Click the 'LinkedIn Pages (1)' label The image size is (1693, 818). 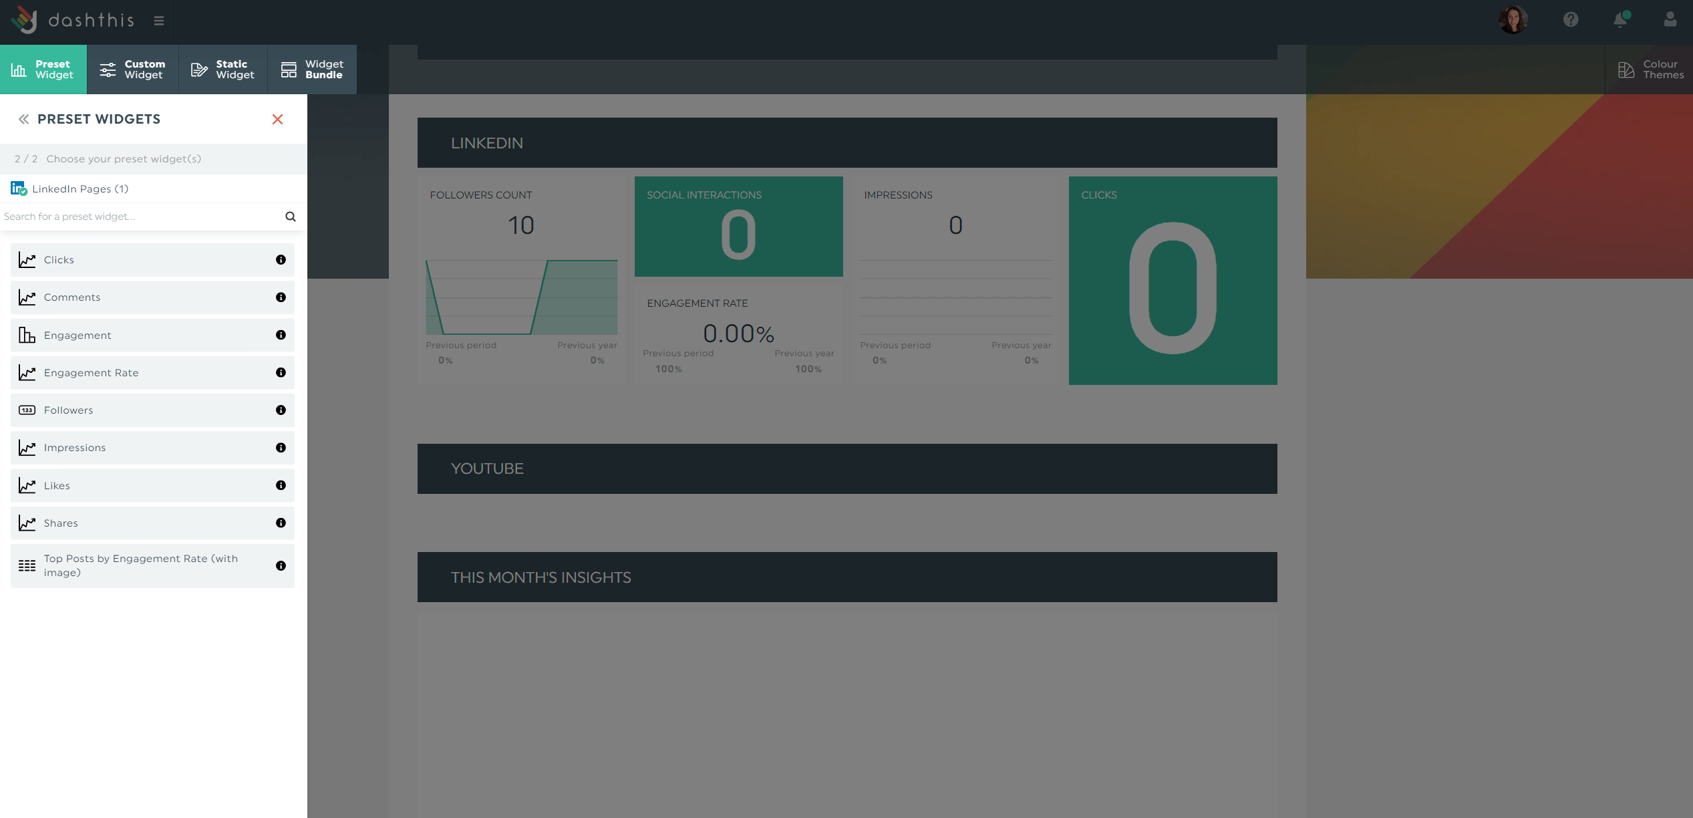[x=80, y=189]
